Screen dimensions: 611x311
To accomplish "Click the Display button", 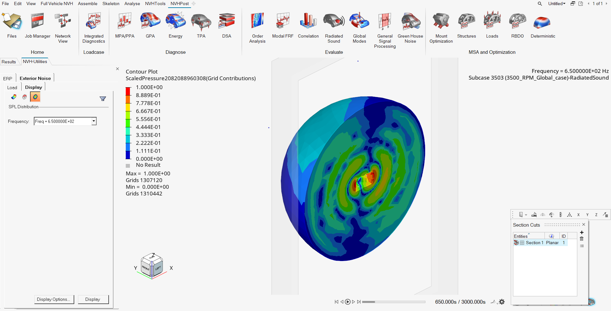I will click(x=93, y=299).
